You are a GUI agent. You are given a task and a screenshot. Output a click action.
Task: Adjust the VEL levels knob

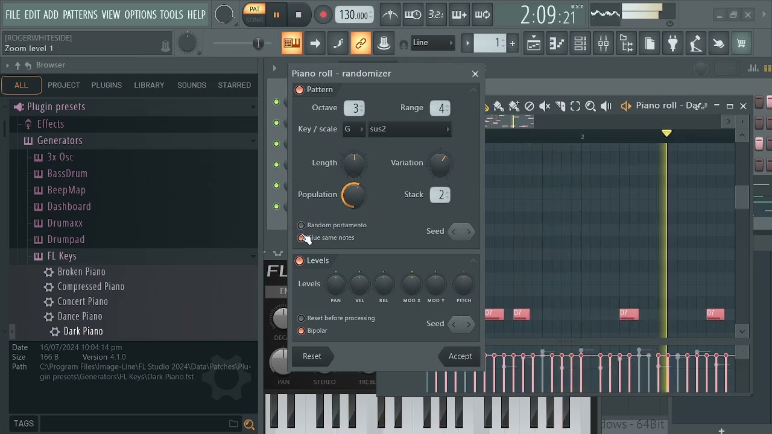[359, 284]
